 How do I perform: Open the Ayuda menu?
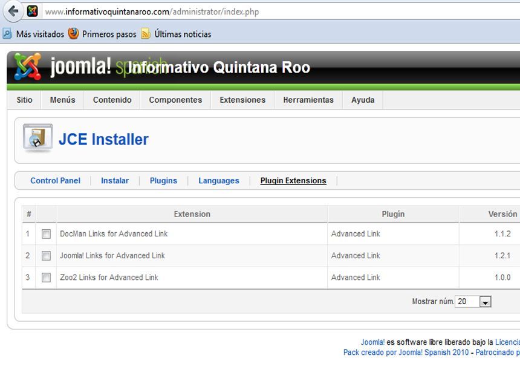(x=363, y=100)
